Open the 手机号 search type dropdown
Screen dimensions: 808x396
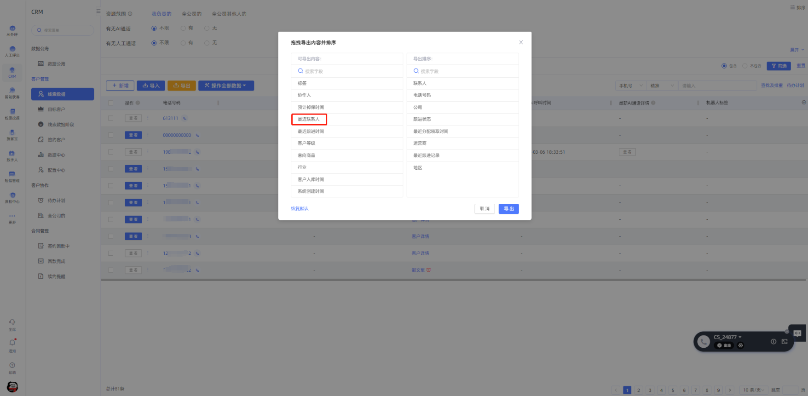[x=630, y=86]
